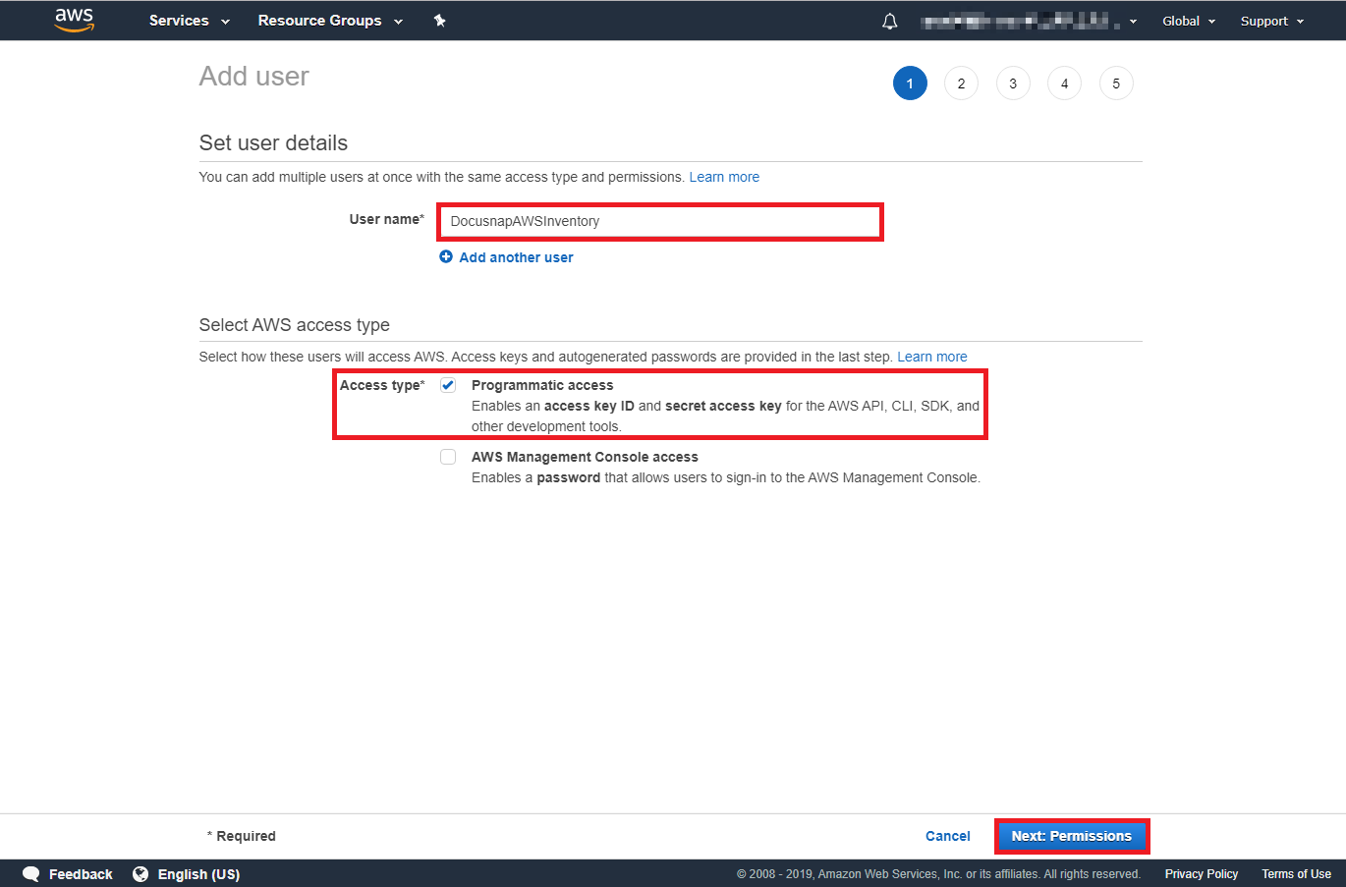The height and width of the screenshot is (887, 1346).
Task: Open the Support dropdown menu
Action: (1272, 21)
